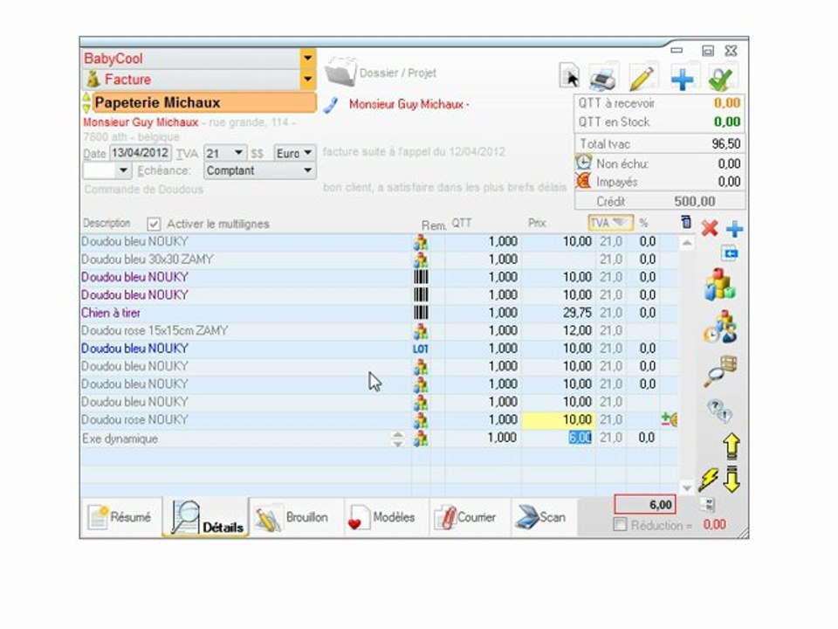Click the document with cursor icon

tap(570, 76)
